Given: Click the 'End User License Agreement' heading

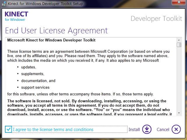Looking at the screenshot, I should [x=57, y=31].
